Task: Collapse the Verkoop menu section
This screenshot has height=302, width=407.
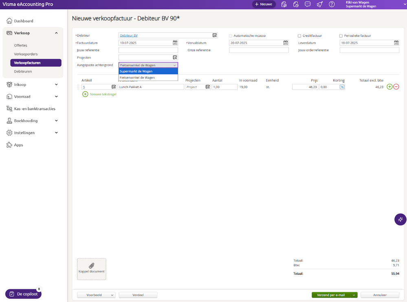Action: coord(56,33)
